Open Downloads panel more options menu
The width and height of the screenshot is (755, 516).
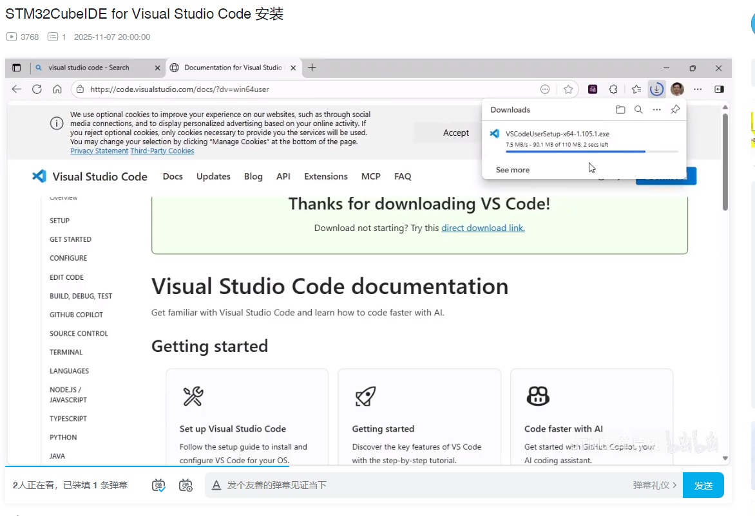click(x=656, y=110)
